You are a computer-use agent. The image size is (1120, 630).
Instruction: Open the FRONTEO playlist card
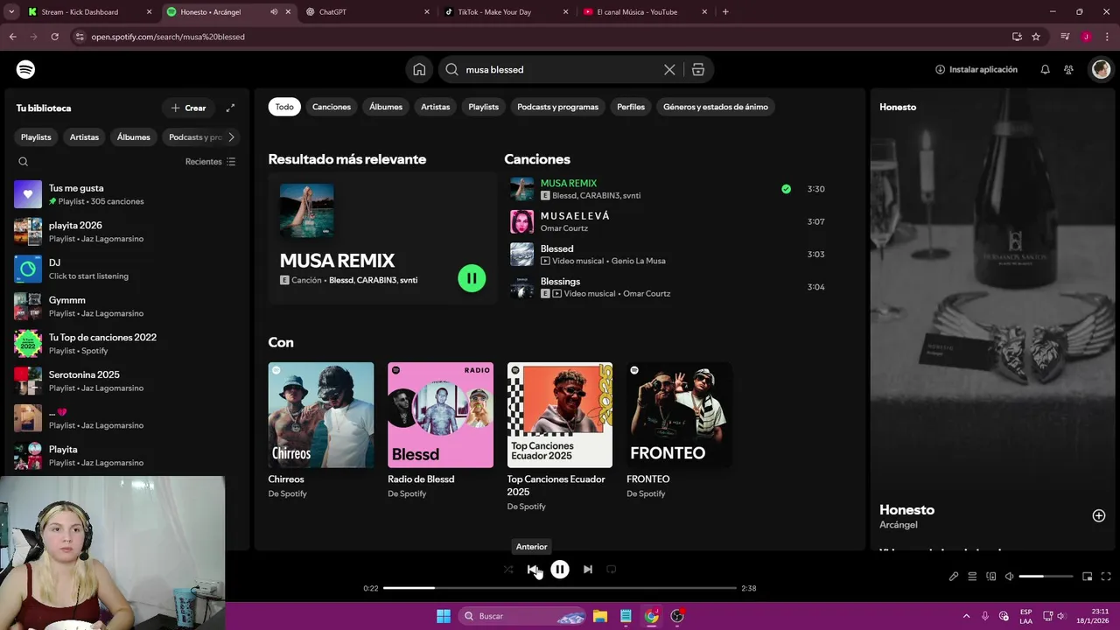tap(679, 430)
